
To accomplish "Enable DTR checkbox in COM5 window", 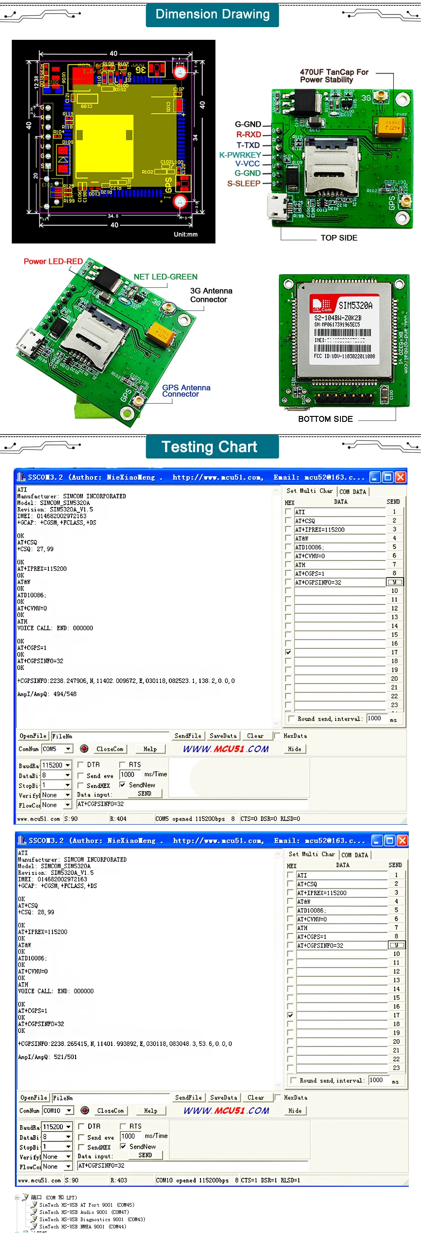I will tap(81, 764).
